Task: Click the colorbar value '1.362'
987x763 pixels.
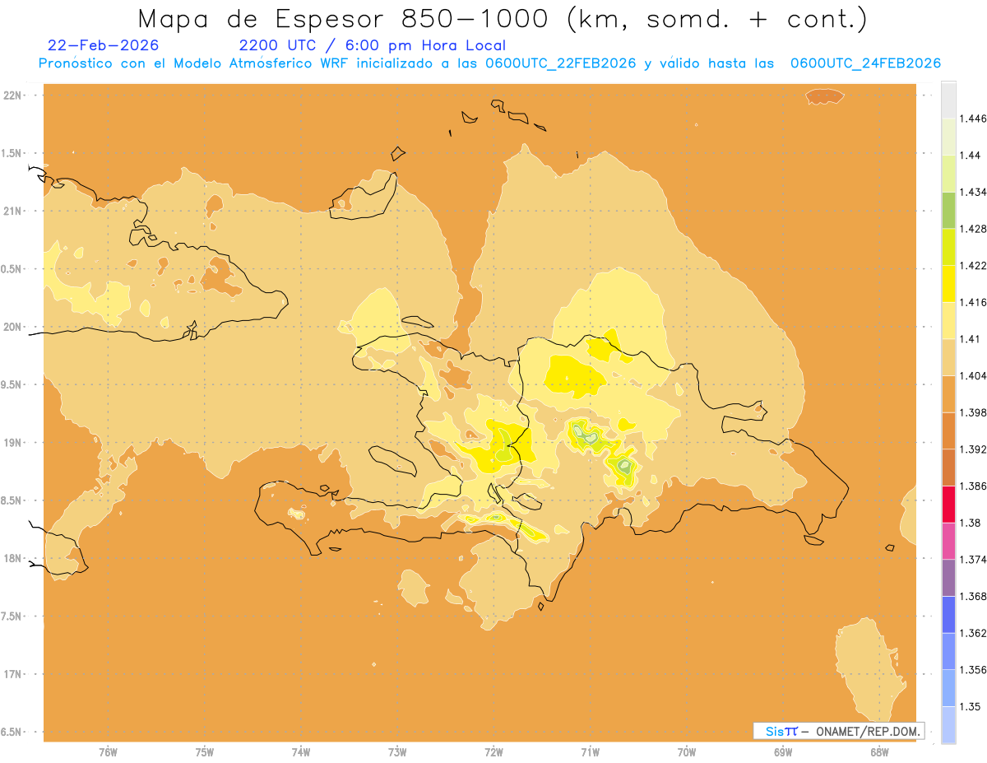Action: pos(972,633)
